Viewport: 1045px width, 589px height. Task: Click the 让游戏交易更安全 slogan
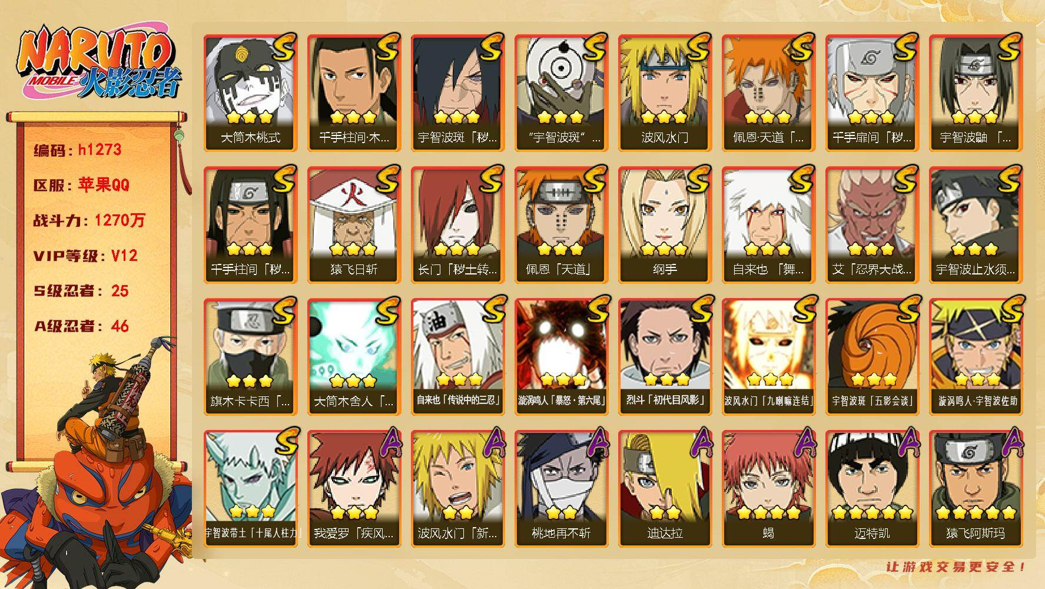click(x=958, y=567)
